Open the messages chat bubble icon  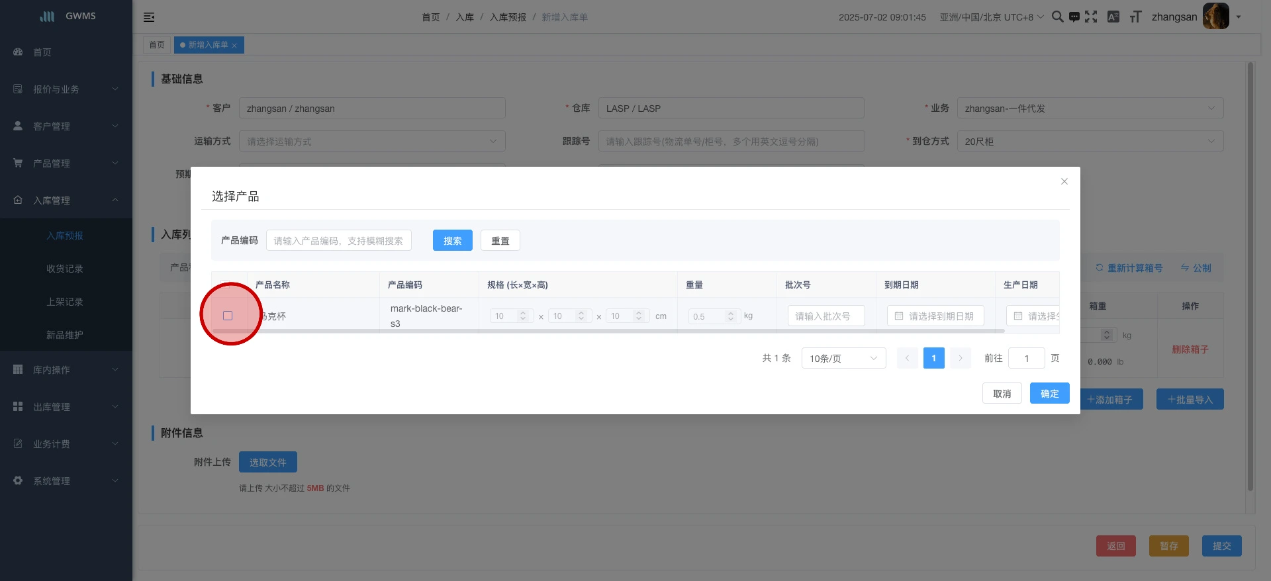coord(1074,17)
